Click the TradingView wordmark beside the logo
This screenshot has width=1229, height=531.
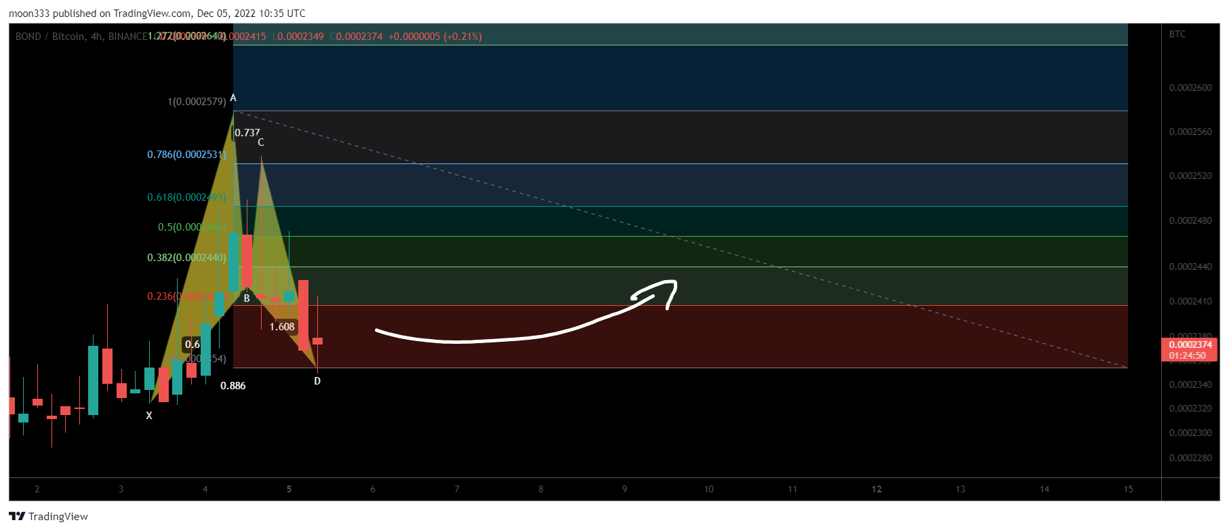click(58, 517)
